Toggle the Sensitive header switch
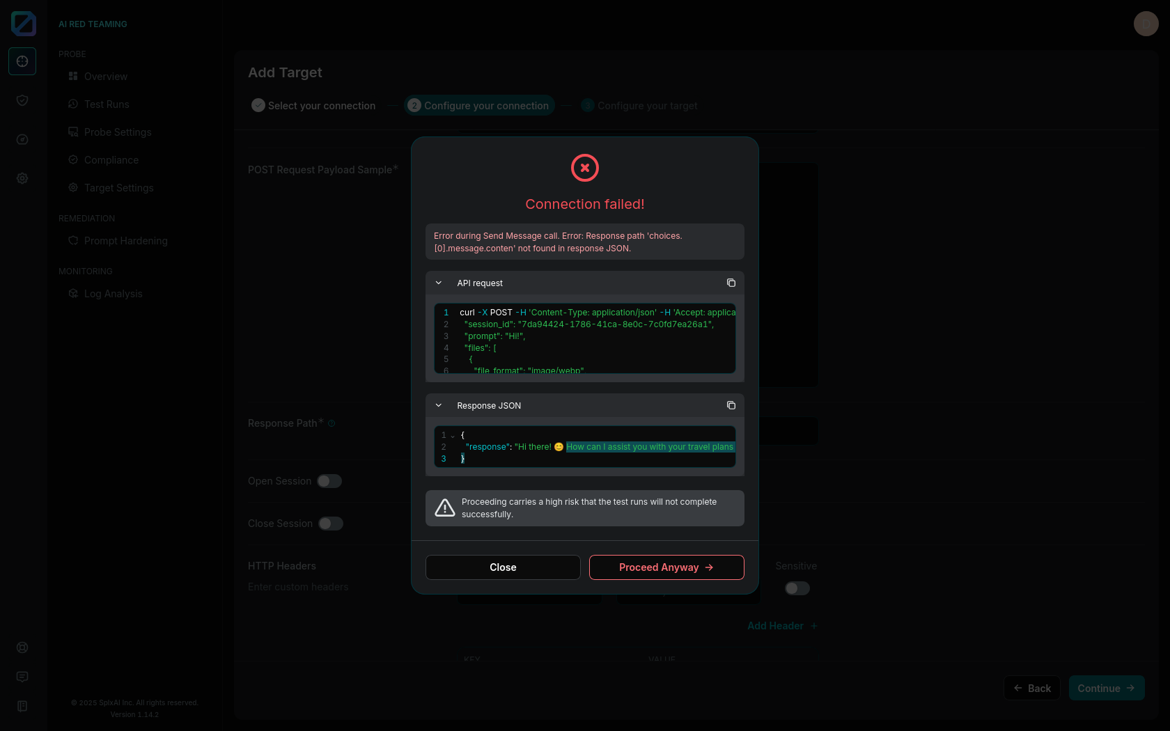The image size is (1170, 731). 797,588
